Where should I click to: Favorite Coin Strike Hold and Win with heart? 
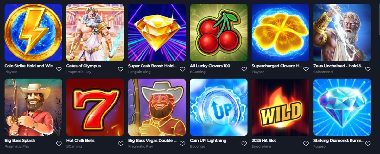59,69
